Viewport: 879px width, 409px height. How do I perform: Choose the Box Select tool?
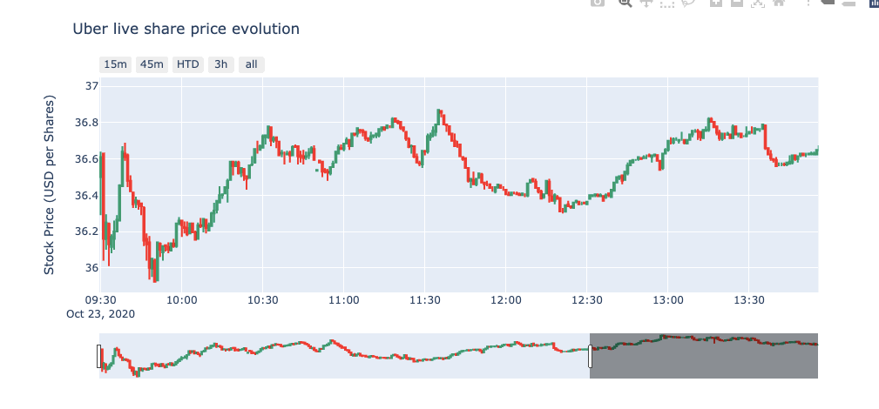point(668,3)
